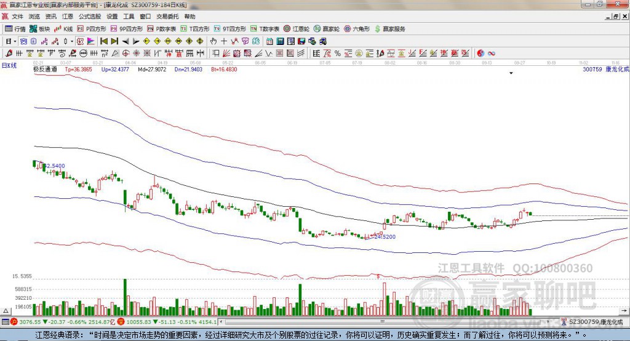Open the 浏览 menu
Screen dimensions: 630x341
point(34,17)
